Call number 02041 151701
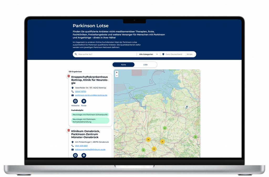 coord(81,92)
